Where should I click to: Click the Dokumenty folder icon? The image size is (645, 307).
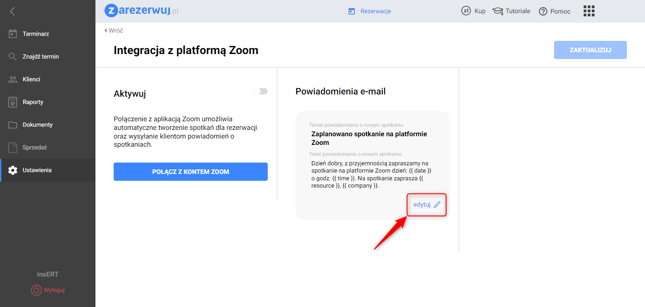[13, 125]
